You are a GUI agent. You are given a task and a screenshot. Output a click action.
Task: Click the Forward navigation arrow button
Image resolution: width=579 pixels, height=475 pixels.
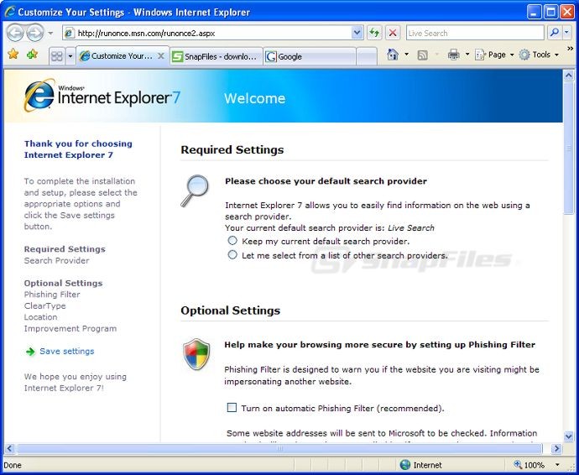click(x=35, y=33)
